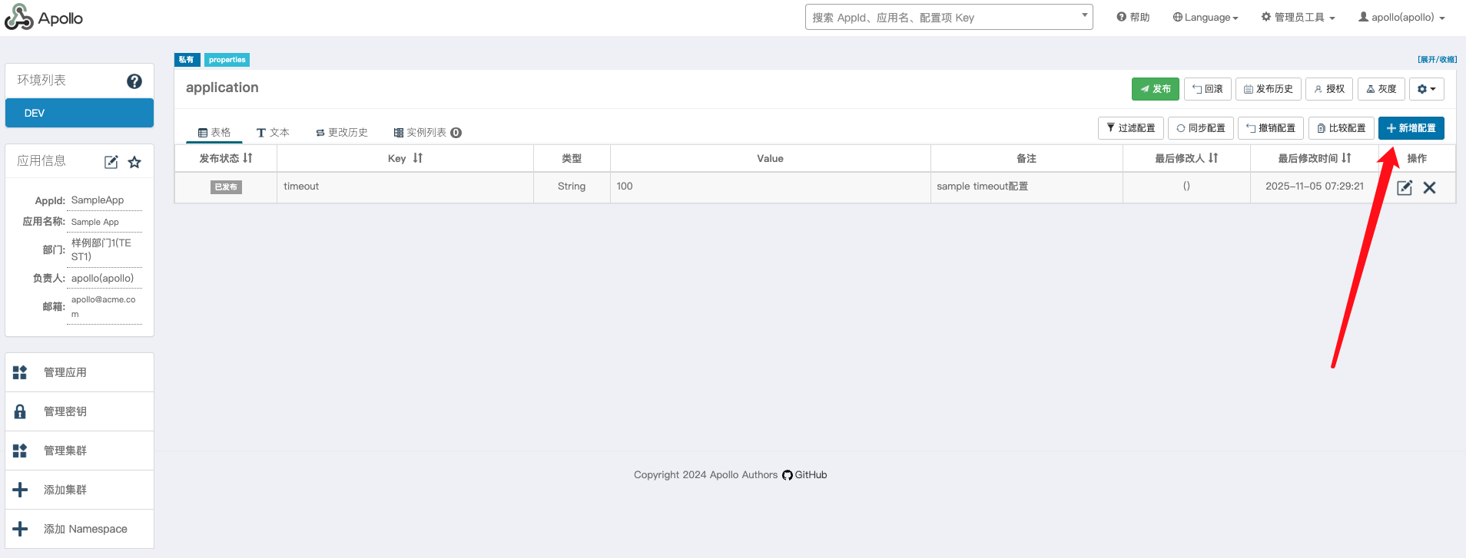The width and height of the screenshot is (1466, 558).
Task: Click 添加 Namespace link
Action: pos(79,529)
